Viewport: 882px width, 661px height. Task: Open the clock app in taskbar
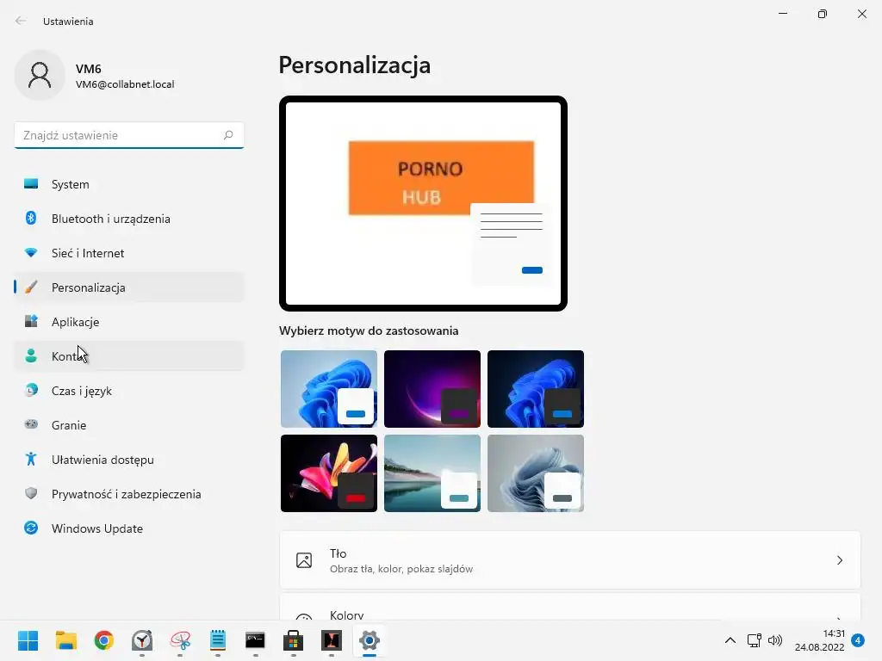coord(142,640)
